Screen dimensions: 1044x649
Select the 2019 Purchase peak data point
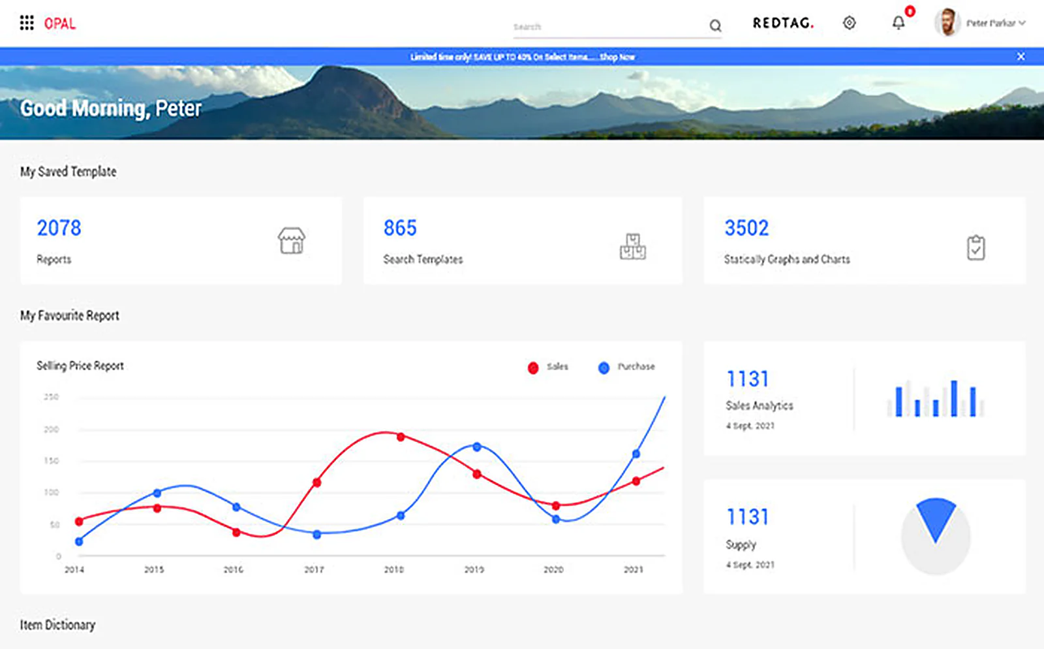[x=477, y=447]
